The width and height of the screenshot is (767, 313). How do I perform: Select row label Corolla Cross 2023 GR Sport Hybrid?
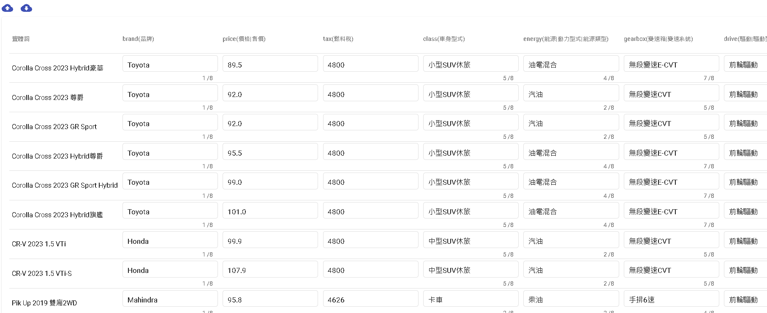(x=65, y=185)
